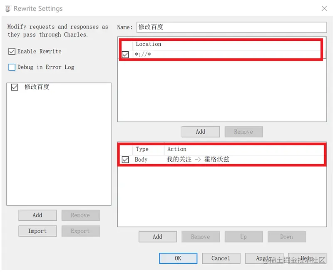Select the 修改百度 set in list
Screen dimensions: 333x272
coord(59,87)
